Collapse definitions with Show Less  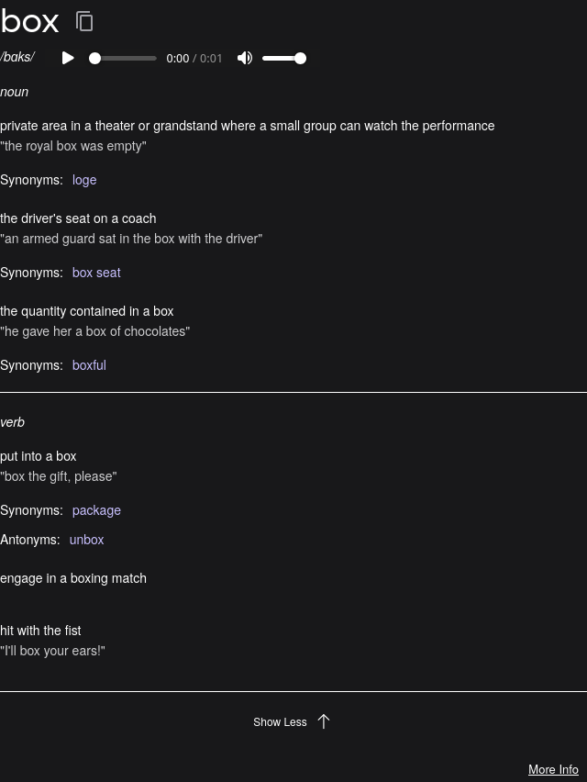coord(280,722)
